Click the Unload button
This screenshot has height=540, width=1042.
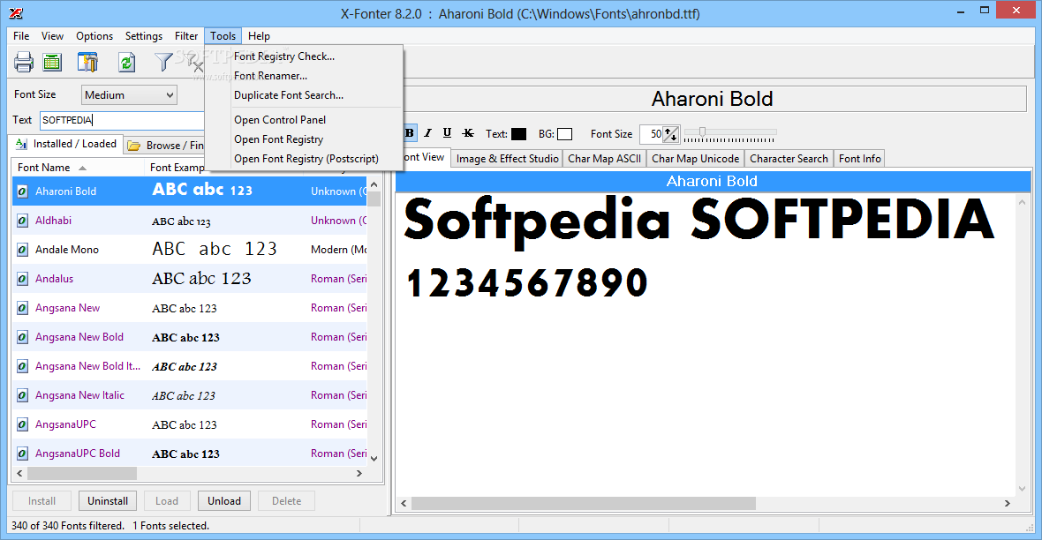pyautogui.click(x=224, y=501)
